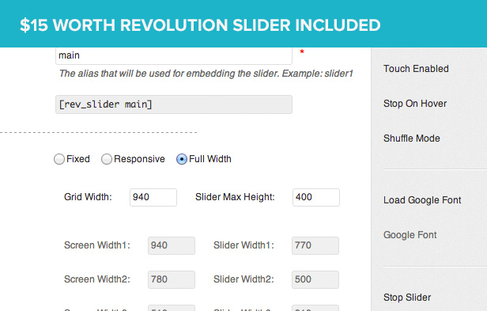Select the Full Width radio button
Screen dimensions: 487x311
pyautogui.click(x=182, y=159)
